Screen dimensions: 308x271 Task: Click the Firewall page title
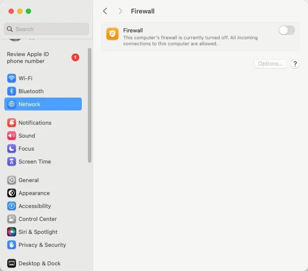point(143,11)
